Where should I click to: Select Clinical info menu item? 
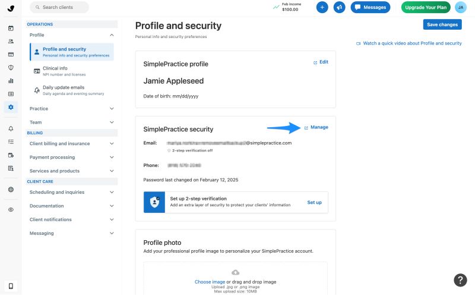72,71
